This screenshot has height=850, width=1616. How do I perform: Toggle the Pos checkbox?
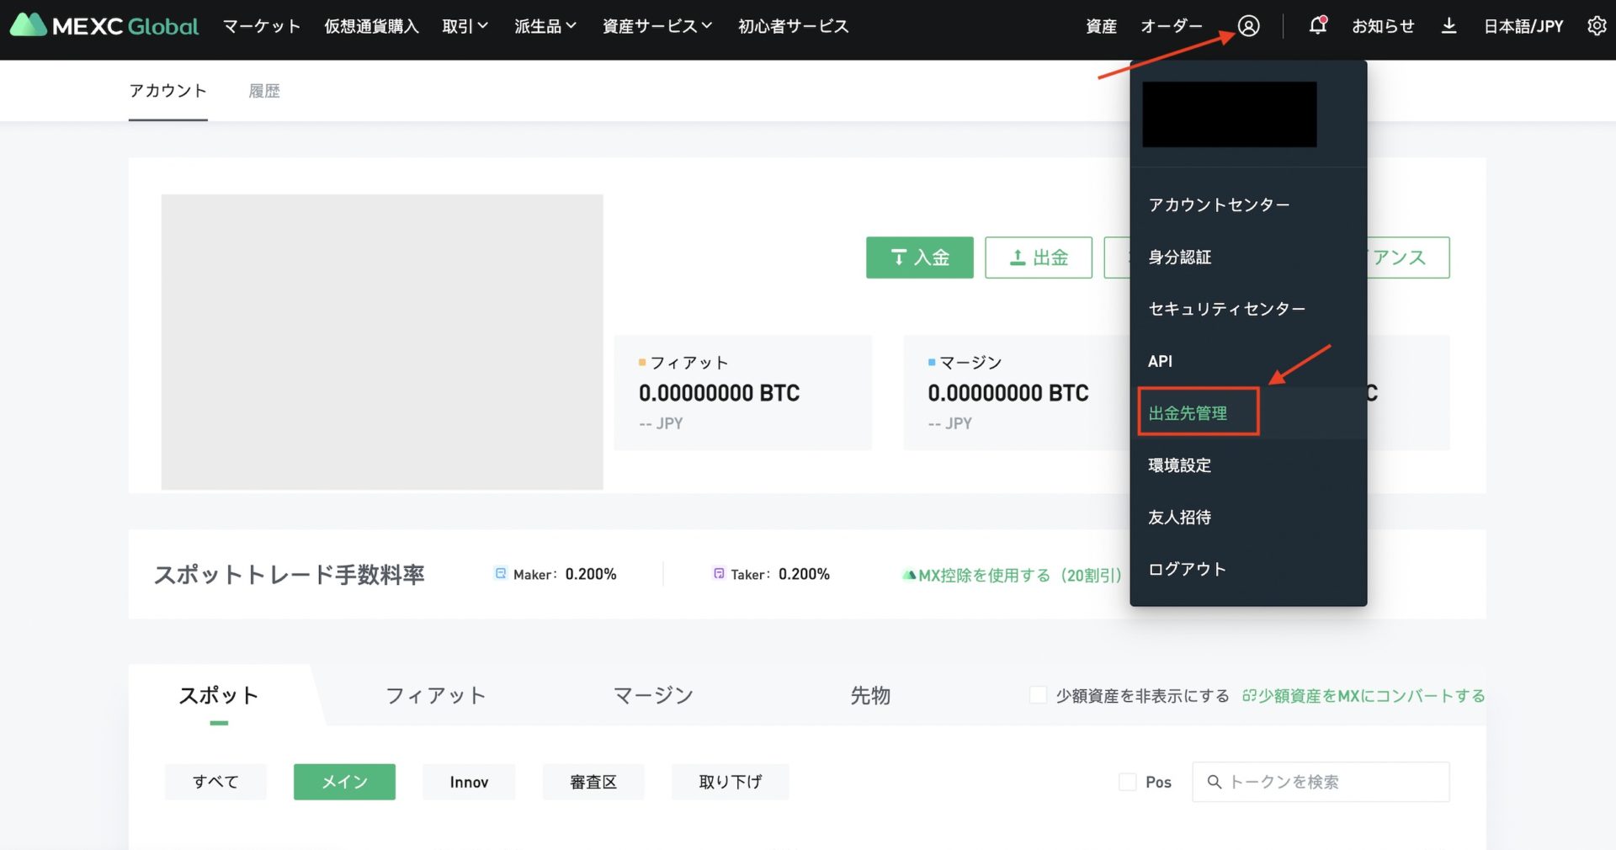tap(1127, 782)
